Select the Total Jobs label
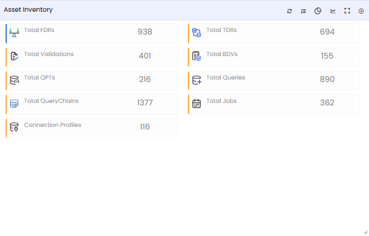Screen dimensions: 369x236 pos(221,101)
